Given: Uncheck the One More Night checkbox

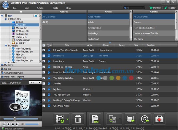Looking at the screenshot, I should tap(44, 106).
